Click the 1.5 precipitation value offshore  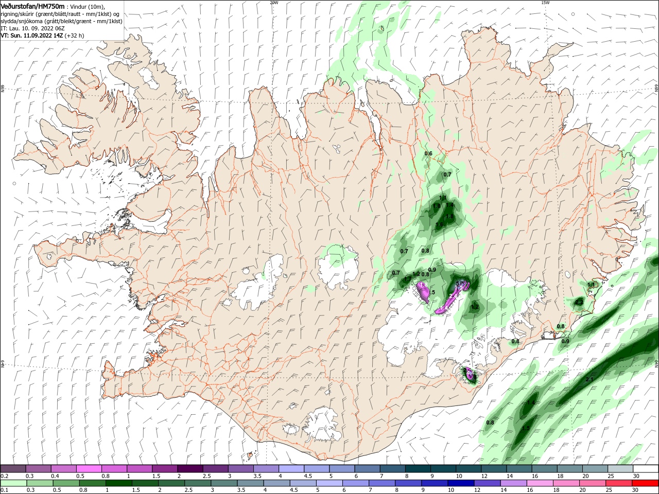tap(526, 428)
